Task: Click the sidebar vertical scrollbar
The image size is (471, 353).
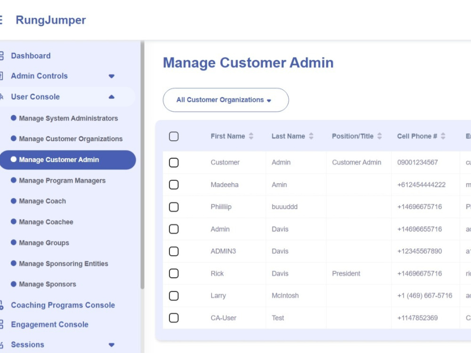Action: 142,165
